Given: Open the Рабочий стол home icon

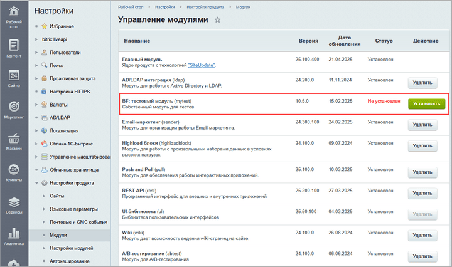Looking at the screenshot, I should [x=14, y=11].
